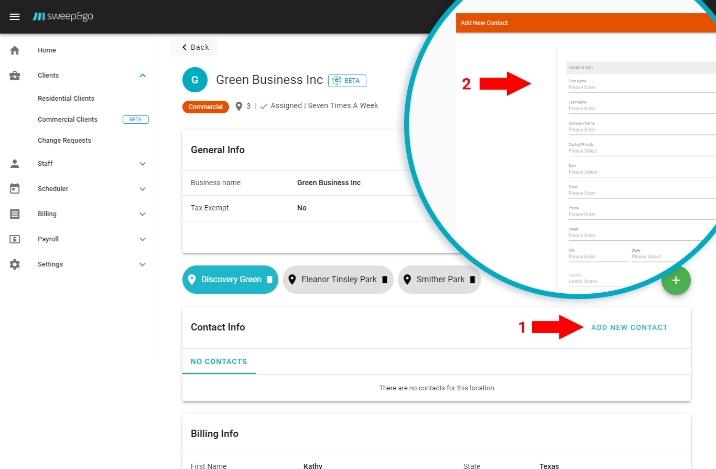Click the Green Business Inc avatar circle
The width and height of the screenshot is (716, 469).
(x=195, y=80)
